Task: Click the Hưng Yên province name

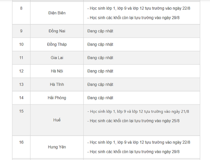Action: click(57, 147)
